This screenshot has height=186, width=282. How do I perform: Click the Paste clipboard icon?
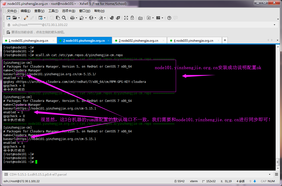tap(58, 18)
